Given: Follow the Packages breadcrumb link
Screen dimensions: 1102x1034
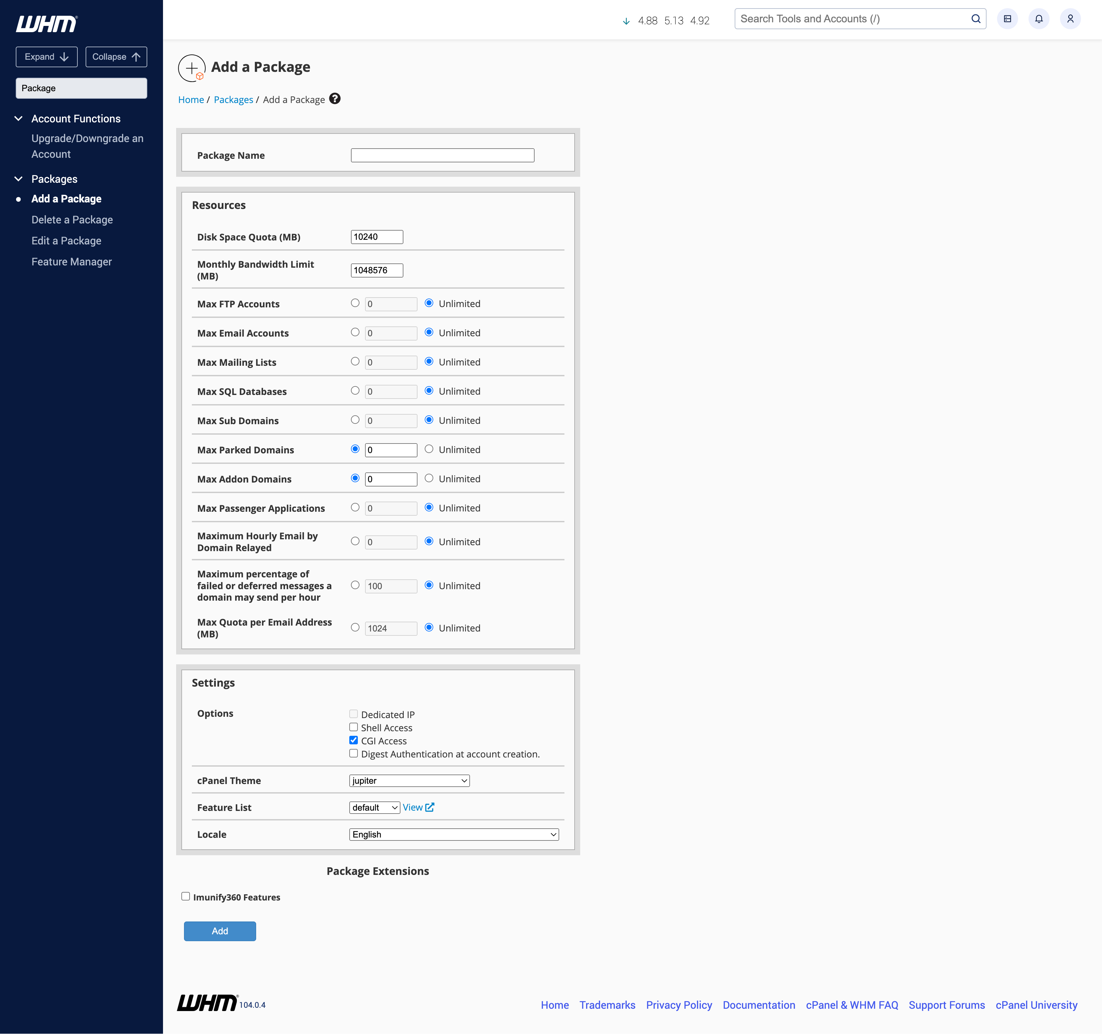Looking at the screenshot, I should tap(233, 100).
